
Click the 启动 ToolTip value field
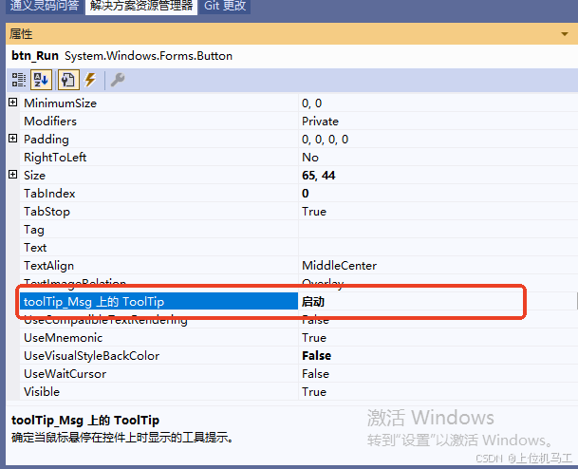pyautogui.click(x=438, y=302)
